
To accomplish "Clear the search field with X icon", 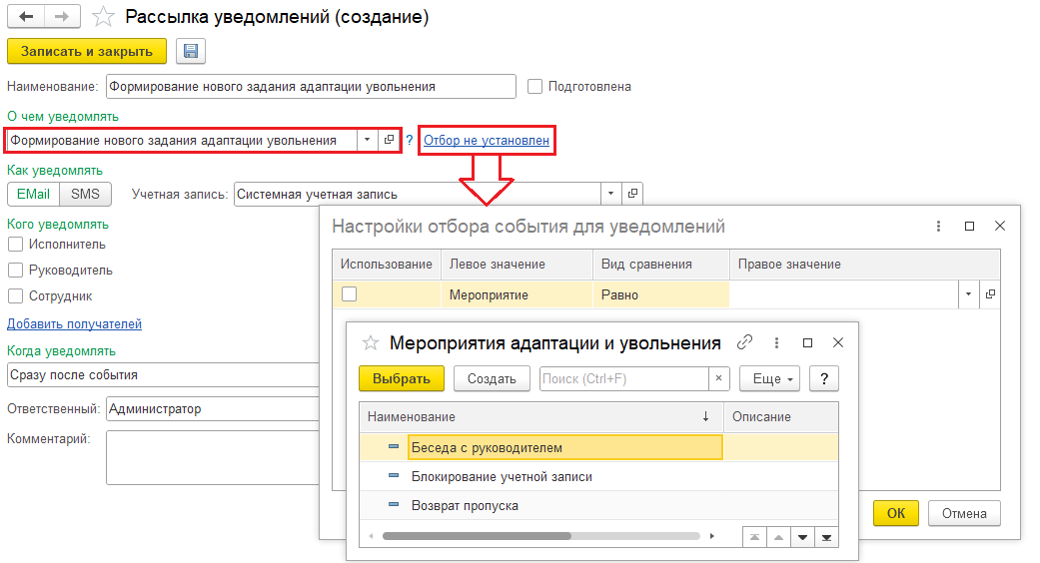I will (x=718, y=379).
